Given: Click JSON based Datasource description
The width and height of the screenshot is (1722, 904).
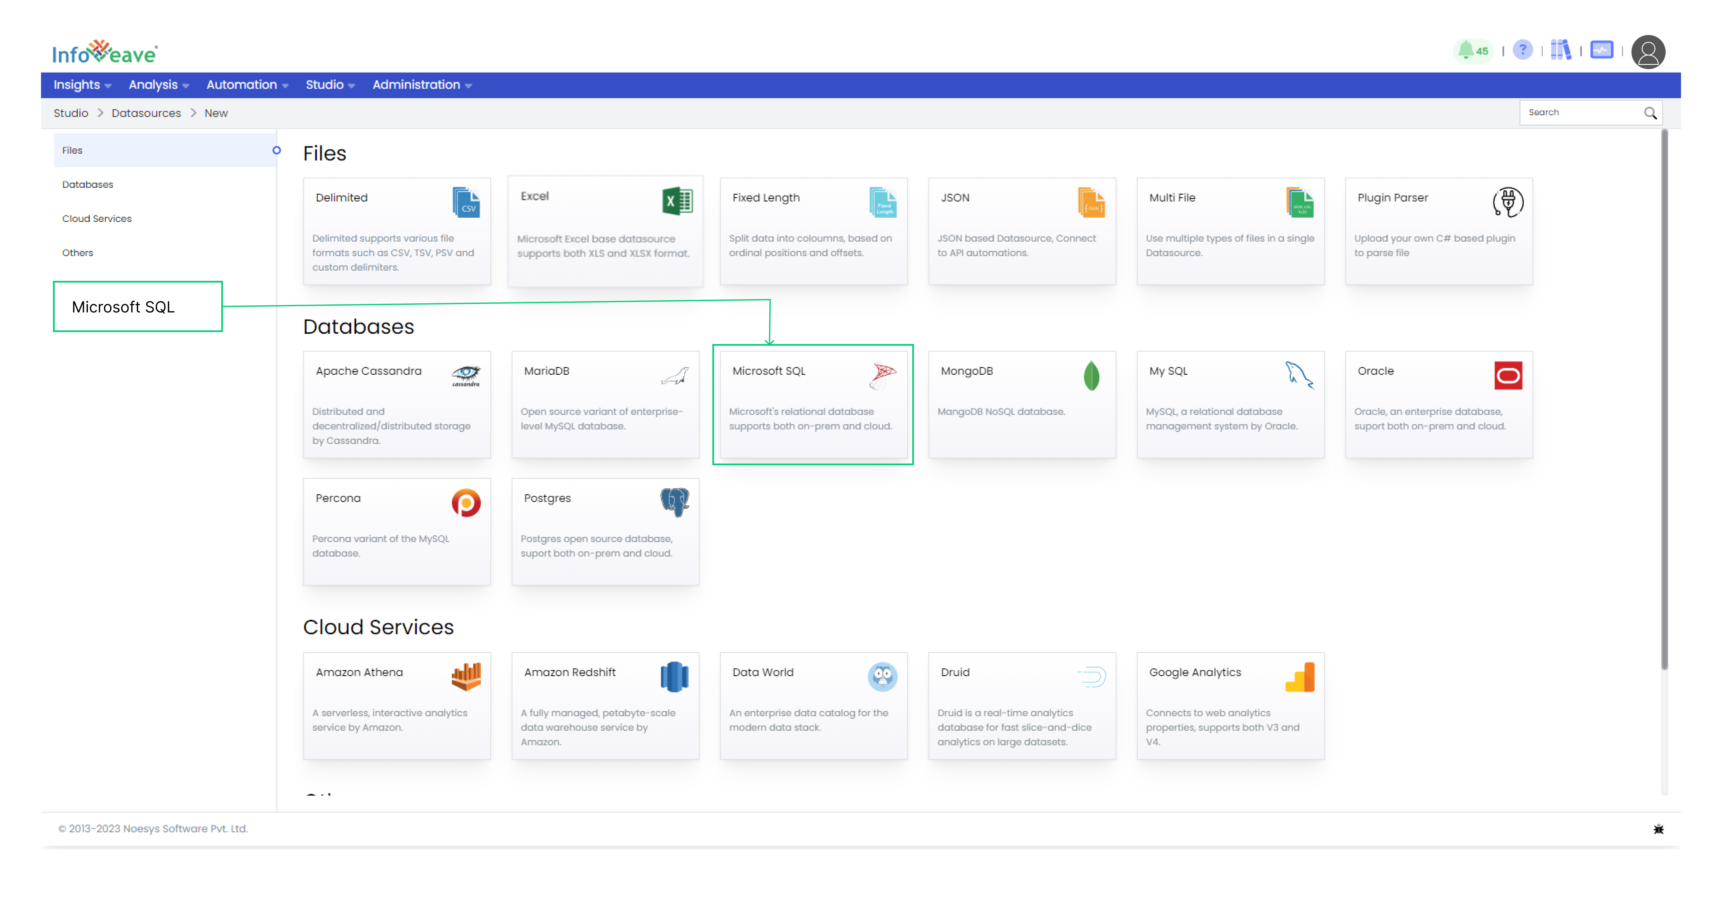Looking at the screenshot, I should pos(1016,245).
